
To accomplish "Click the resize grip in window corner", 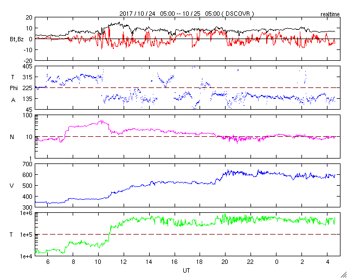I will [344, 275].
